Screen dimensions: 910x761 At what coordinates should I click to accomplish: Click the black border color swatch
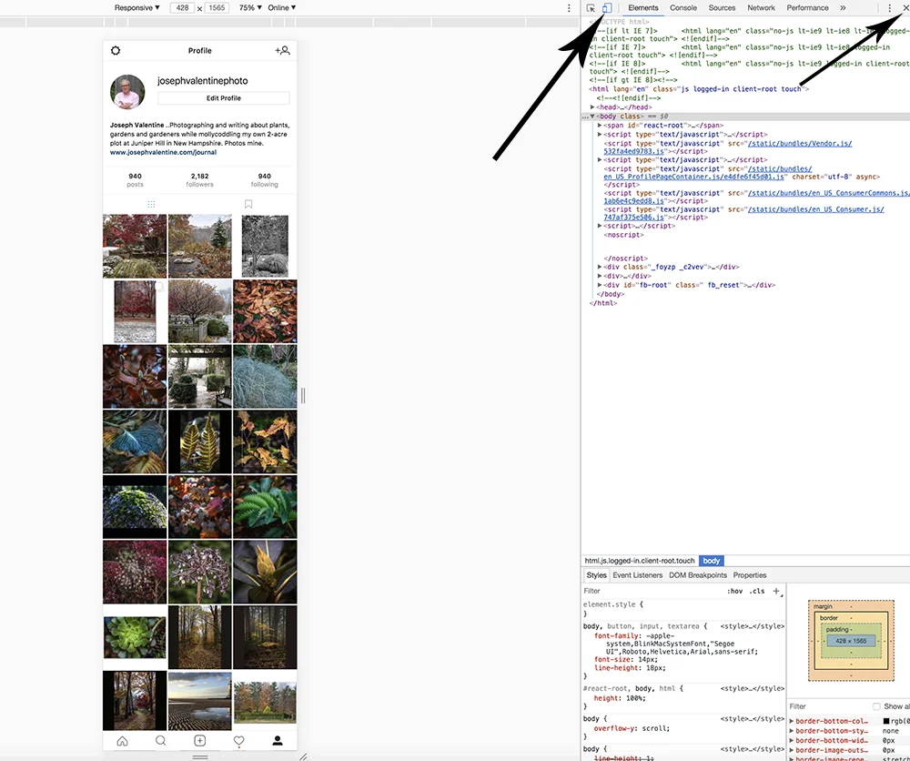click(885, 721)
